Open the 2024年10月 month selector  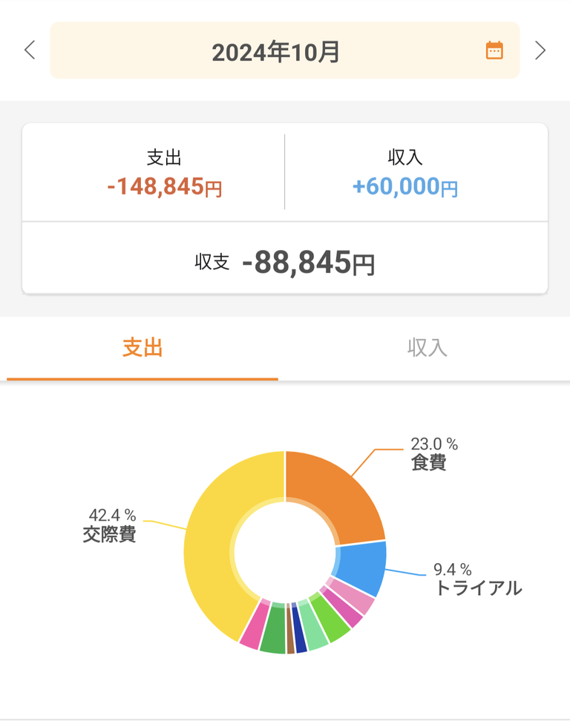[284, 50]
